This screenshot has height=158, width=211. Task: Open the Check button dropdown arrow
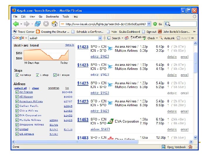tap(157, 38)
